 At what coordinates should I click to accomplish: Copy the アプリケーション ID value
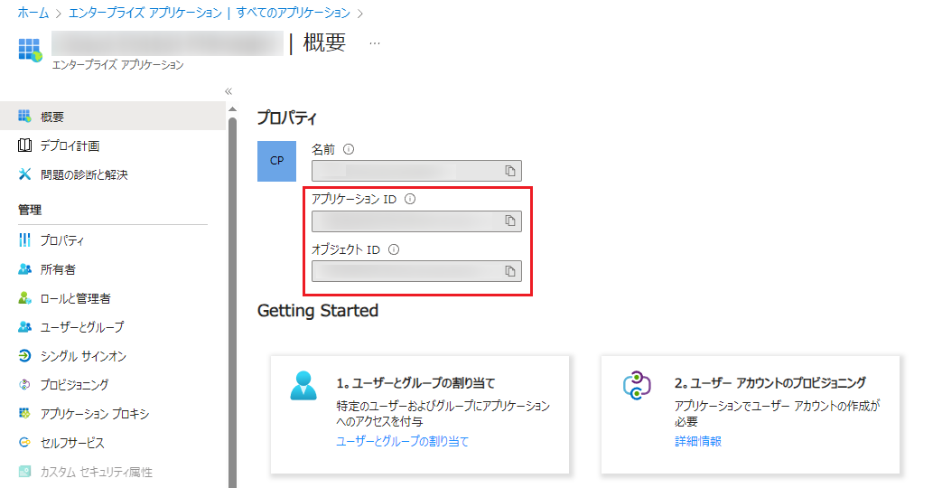[x=510, y=221]
